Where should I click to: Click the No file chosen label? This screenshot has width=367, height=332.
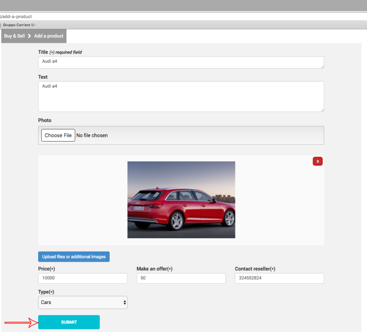(92, 135)
